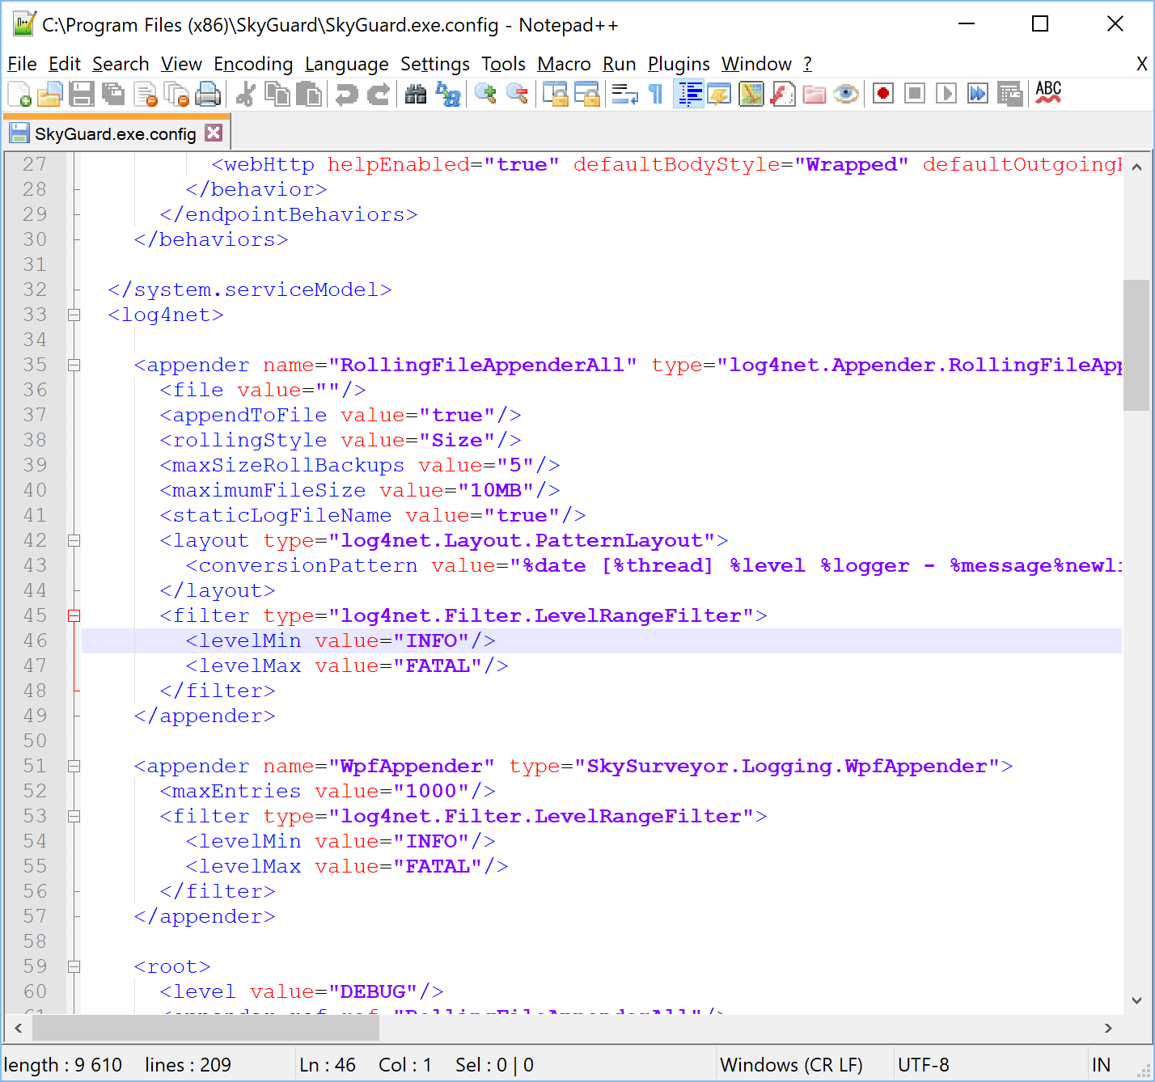This screenshot has height=1082, width=1155.
Task: Click the Redo arrow icon
Action: [378, 95]
